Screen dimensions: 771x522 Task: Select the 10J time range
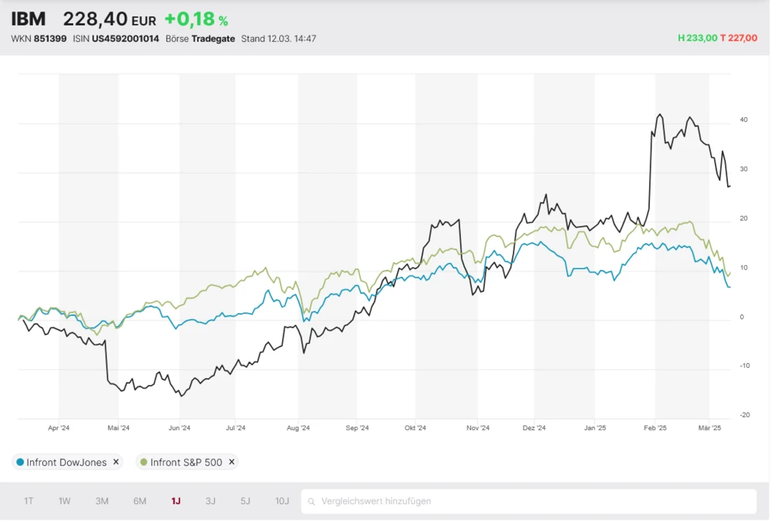click(282, 501)
